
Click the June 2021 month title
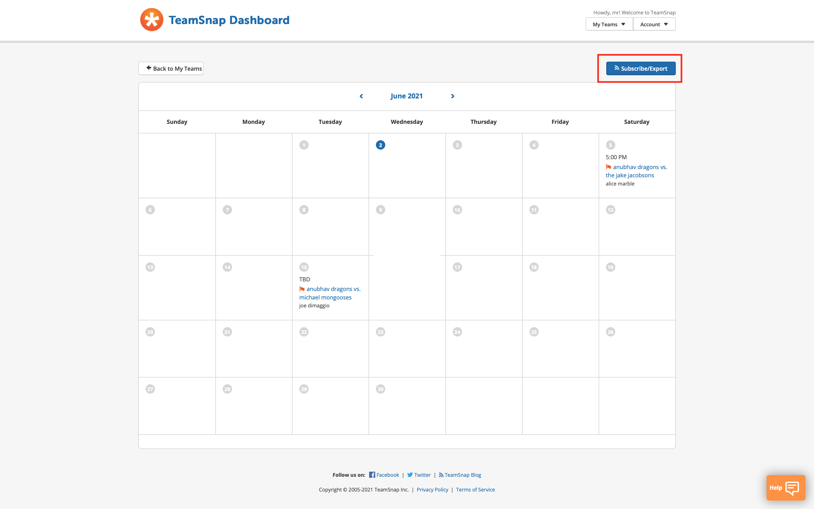click(406, 96)
